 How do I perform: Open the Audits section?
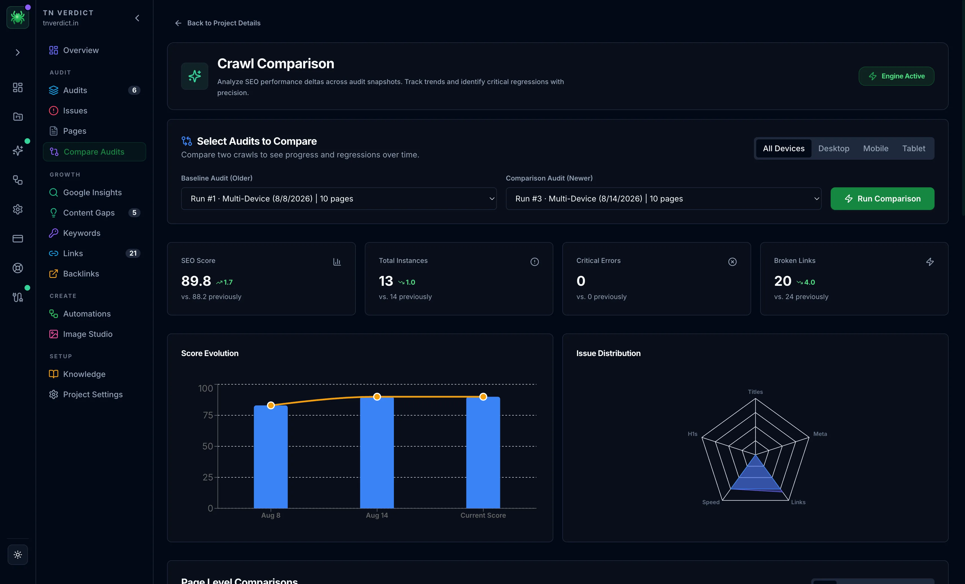click(x=95, y=90)
